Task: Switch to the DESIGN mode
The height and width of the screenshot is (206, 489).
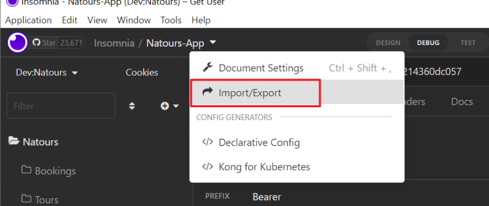Action: (x=388, y=43)
